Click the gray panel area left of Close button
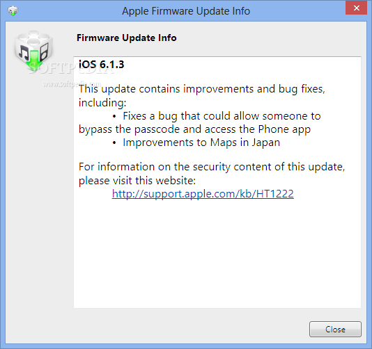 [x=157, y=329]
